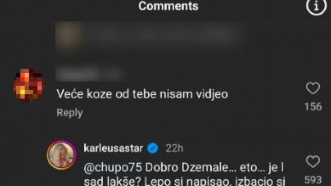Show who liked via the 156 count

[x=313, y=107]
